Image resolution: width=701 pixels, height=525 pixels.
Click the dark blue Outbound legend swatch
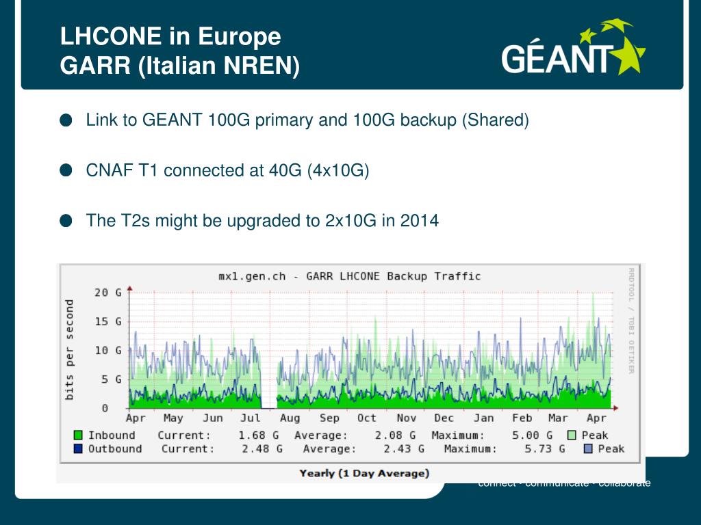point(78,448)
